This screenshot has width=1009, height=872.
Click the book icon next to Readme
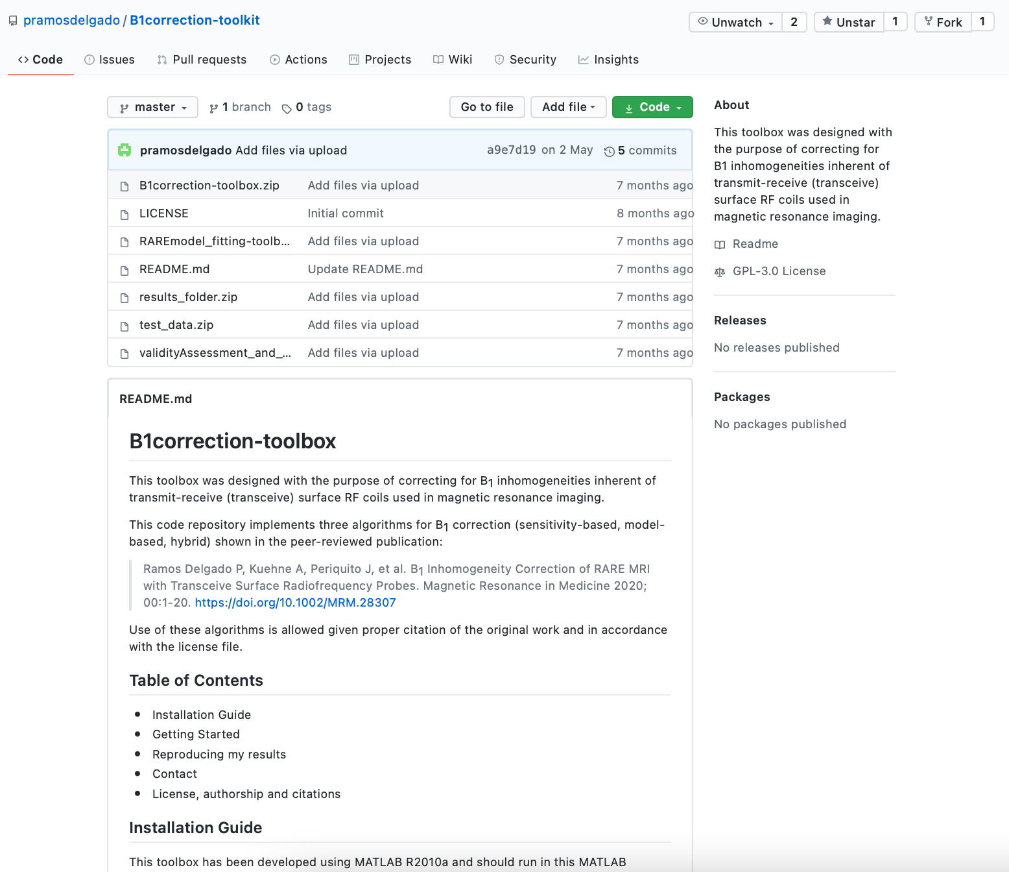(720, 245)
